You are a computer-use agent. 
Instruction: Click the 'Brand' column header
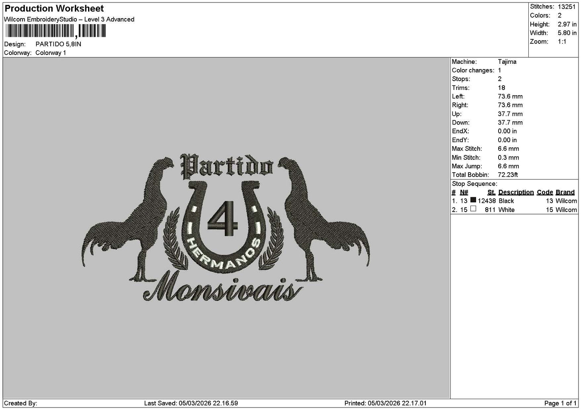pos(565,192)
